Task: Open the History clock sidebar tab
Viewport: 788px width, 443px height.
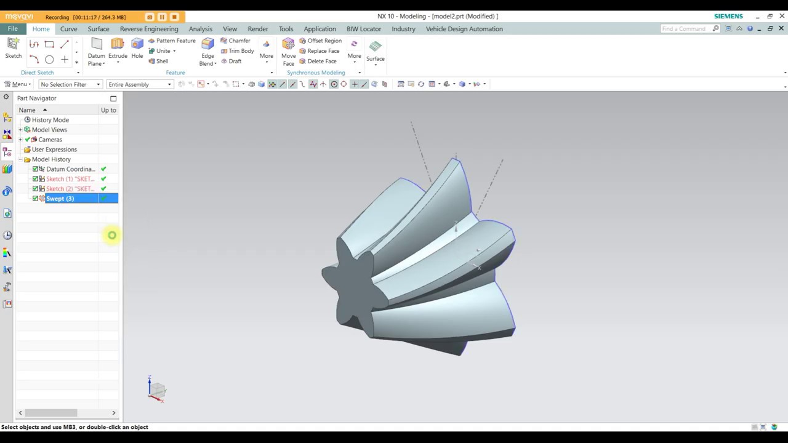Action: (7, 235)
